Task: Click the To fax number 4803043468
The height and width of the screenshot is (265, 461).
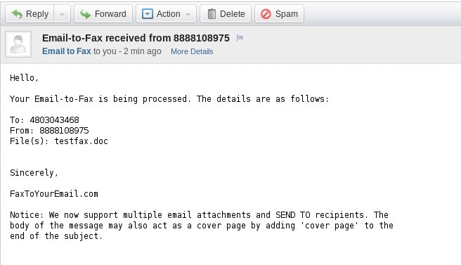Action: tap(54, 120)
